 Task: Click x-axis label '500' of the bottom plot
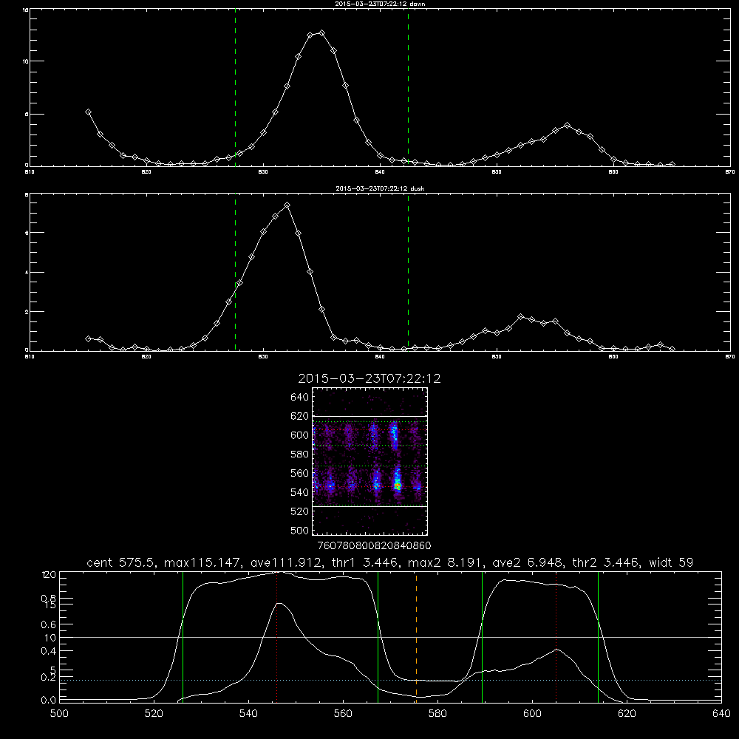coord(59,714)
